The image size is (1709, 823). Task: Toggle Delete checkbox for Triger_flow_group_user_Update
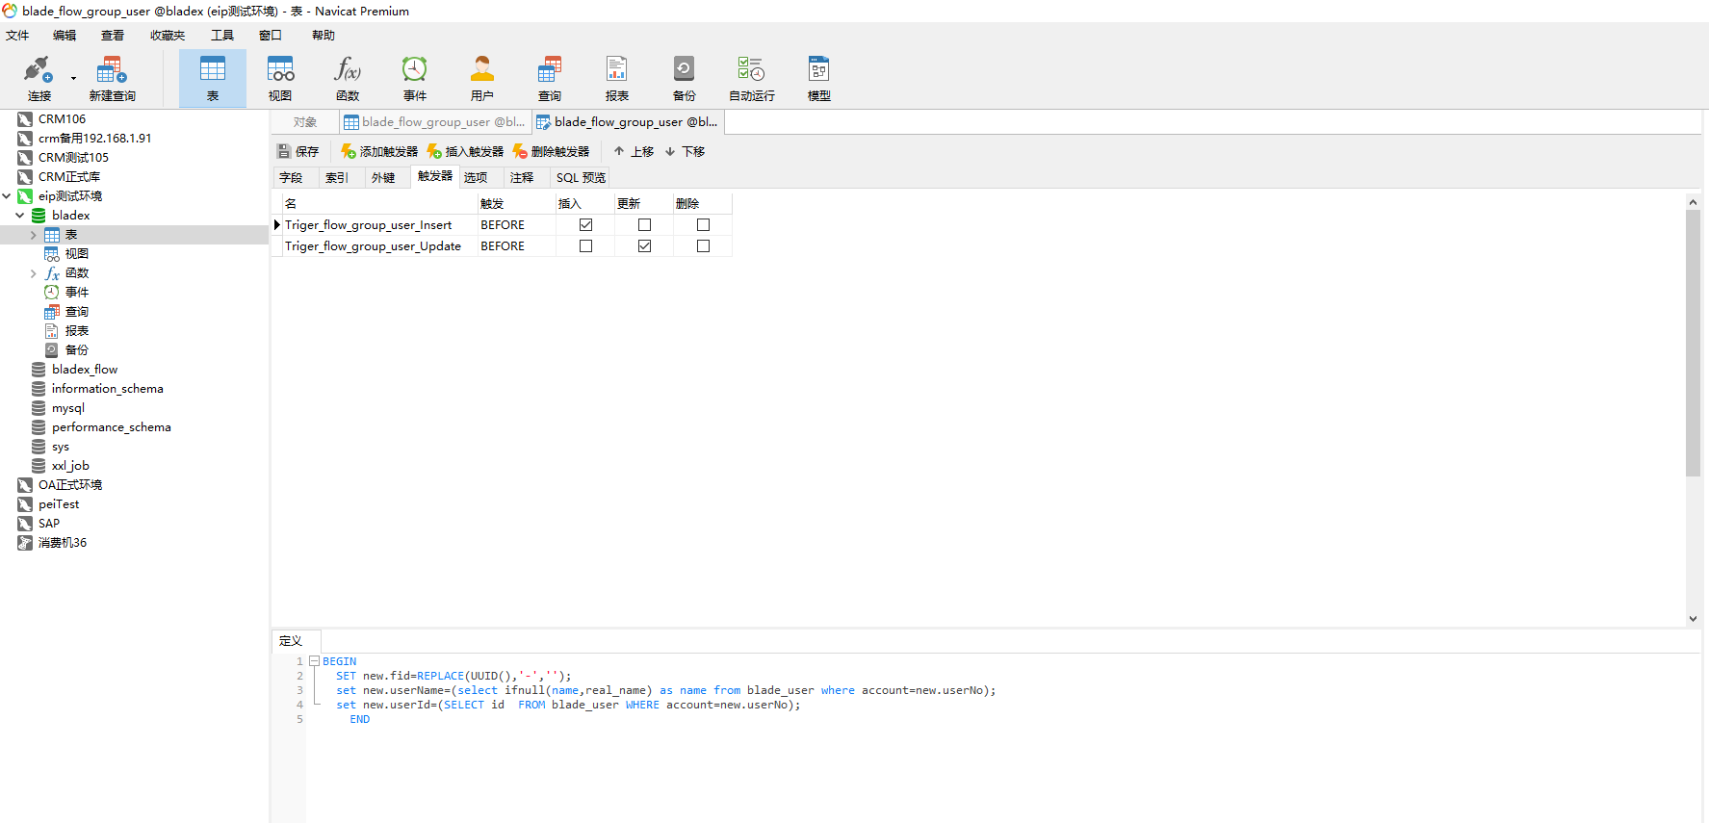click(703, 245)
